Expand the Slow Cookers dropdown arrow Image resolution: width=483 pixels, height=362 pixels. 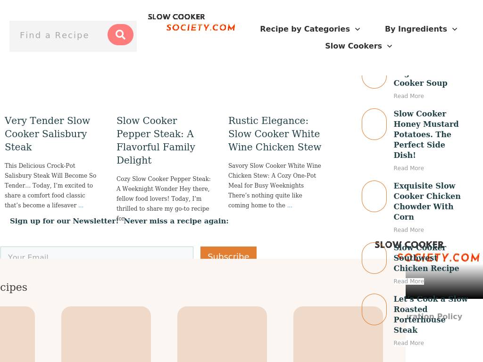390,46
